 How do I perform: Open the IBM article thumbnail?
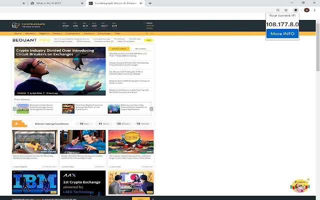34,182
